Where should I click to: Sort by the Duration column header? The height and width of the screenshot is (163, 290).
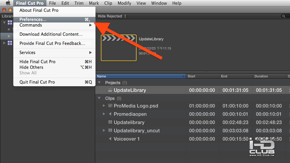point(269,76)
